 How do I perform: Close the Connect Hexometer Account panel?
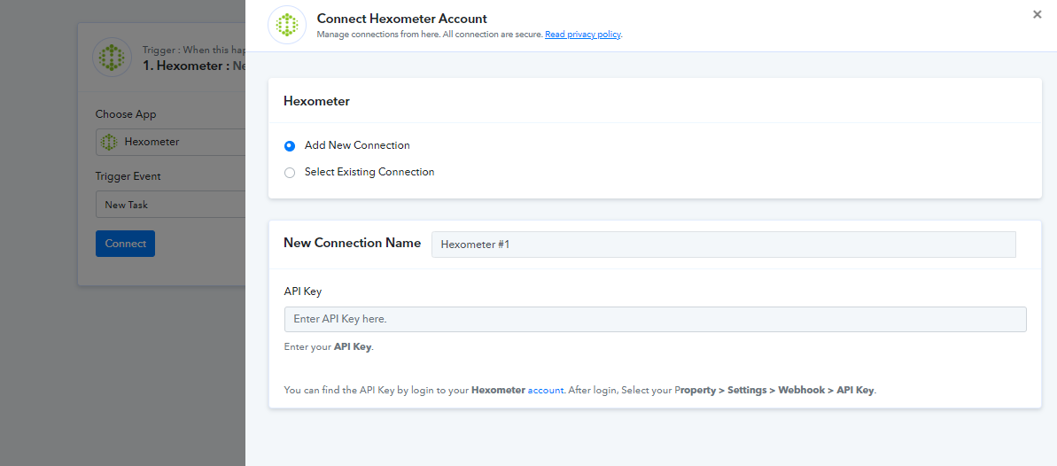[1038, 14]
